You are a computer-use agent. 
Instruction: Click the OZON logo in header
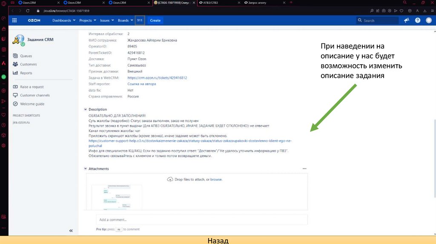pos(34,20)
